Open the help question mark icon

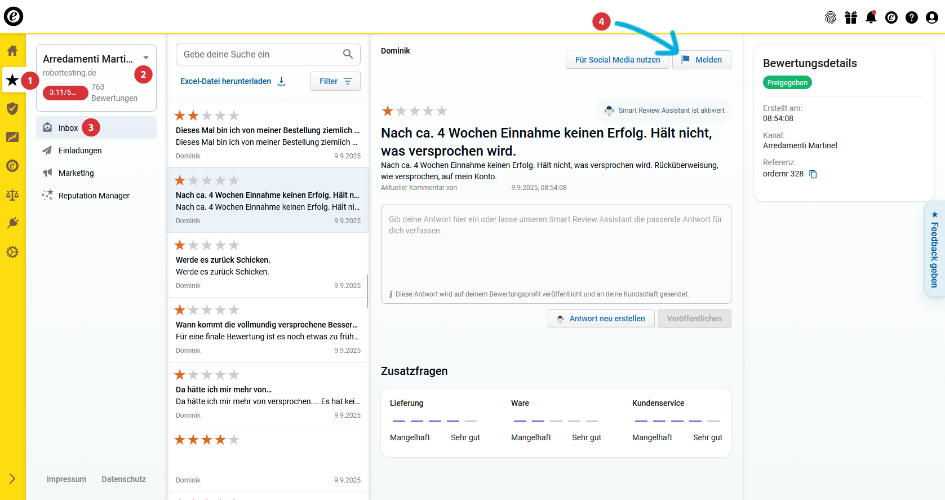pos(911,17)
